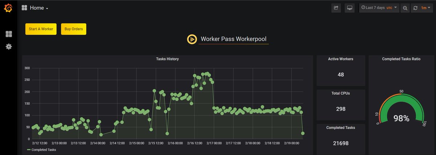Image resolution: width=436 pixels, height=155 pixels.
Task: Click the dashboard grid icon beside Home
Action: [x=25, y=8]
